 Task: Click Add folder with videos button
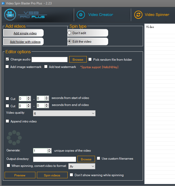pos(23,42)
